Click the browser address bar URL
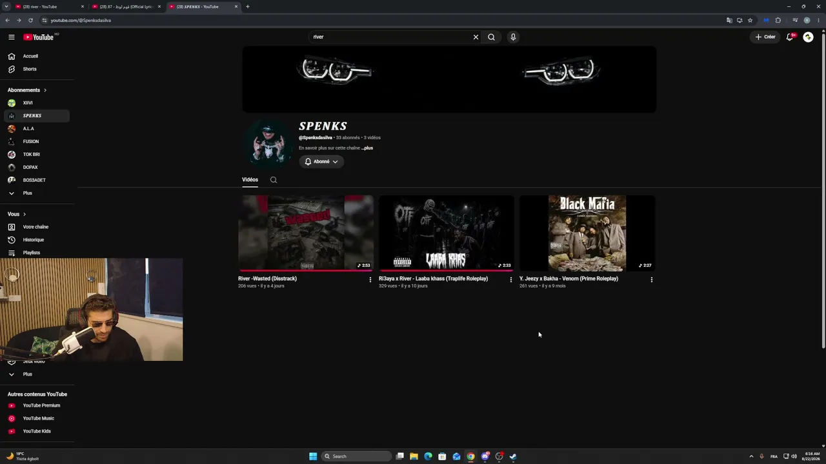The width and height of the screenshot is (826, 464). click(x=81, y=20)
